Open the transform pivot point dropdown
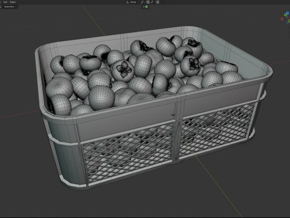This screenshot has width=290, height=218. click(143, 2)
